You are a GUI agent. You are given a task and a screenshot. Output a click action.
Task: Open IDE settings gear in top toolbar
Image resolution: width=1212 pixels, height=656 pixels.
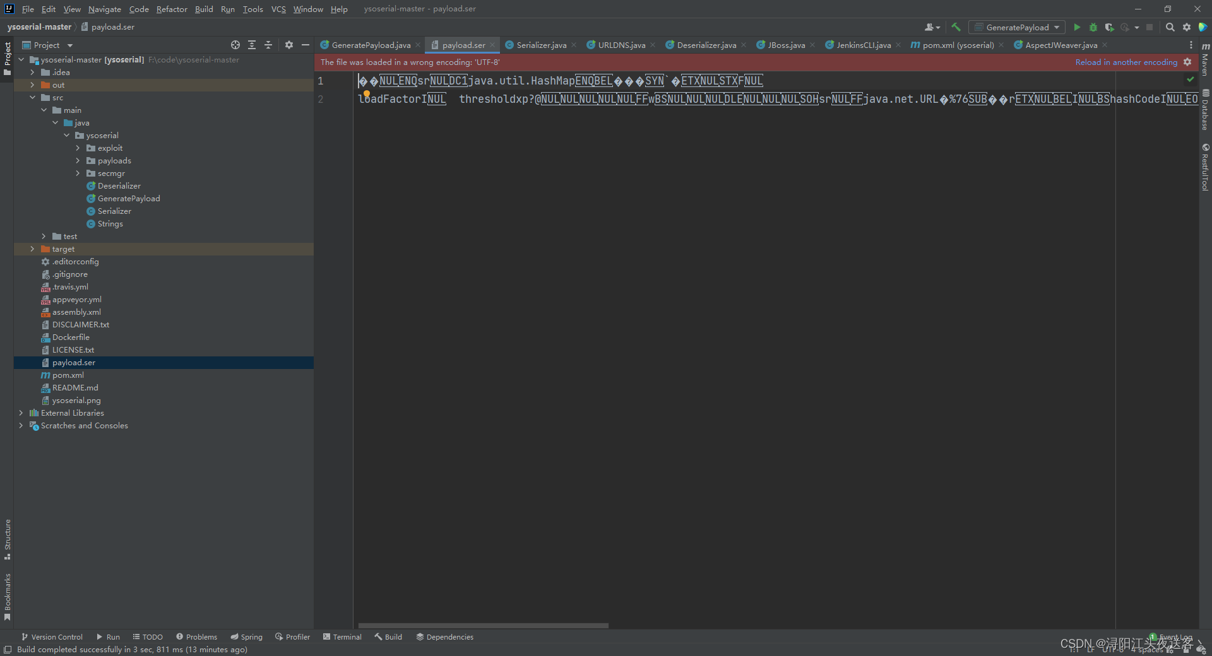click(1187, 27)
